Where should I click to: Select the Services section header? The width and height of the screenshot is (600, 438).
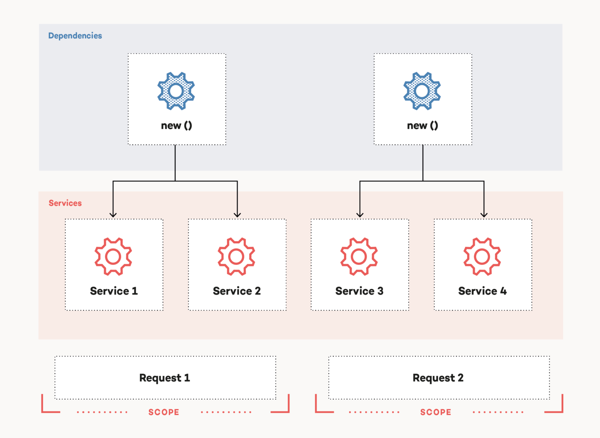(x=65, y=203)
